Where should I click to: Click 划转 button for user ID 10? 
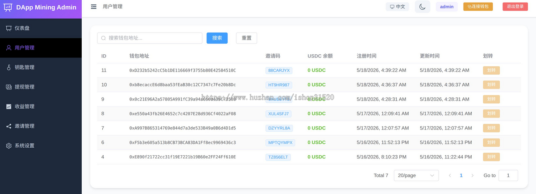click(491, 85)
